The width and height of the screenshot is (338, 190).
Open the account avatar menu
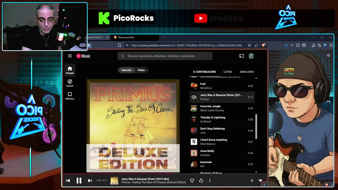point(251,56)
